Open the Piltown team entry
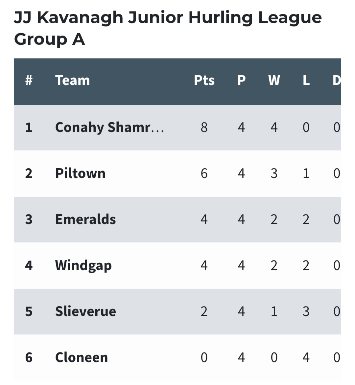Image resolution: width=355 pixels, height=385 pixels. [80, 173]
